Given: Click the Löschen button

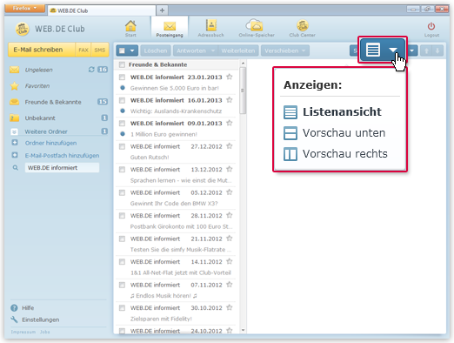Looking at the screenshot, I should tap(156, 50).
